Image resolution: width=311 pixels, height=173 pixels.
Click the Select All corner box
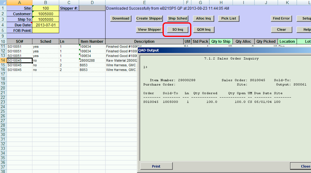[x=3, y=3]
